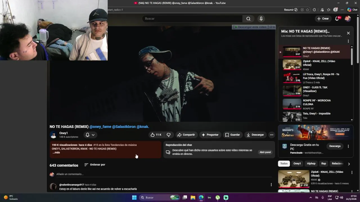The height and width of the screenshot is (202, 360).
Task: Open Windows Start menu
Action: pos(134,198)
